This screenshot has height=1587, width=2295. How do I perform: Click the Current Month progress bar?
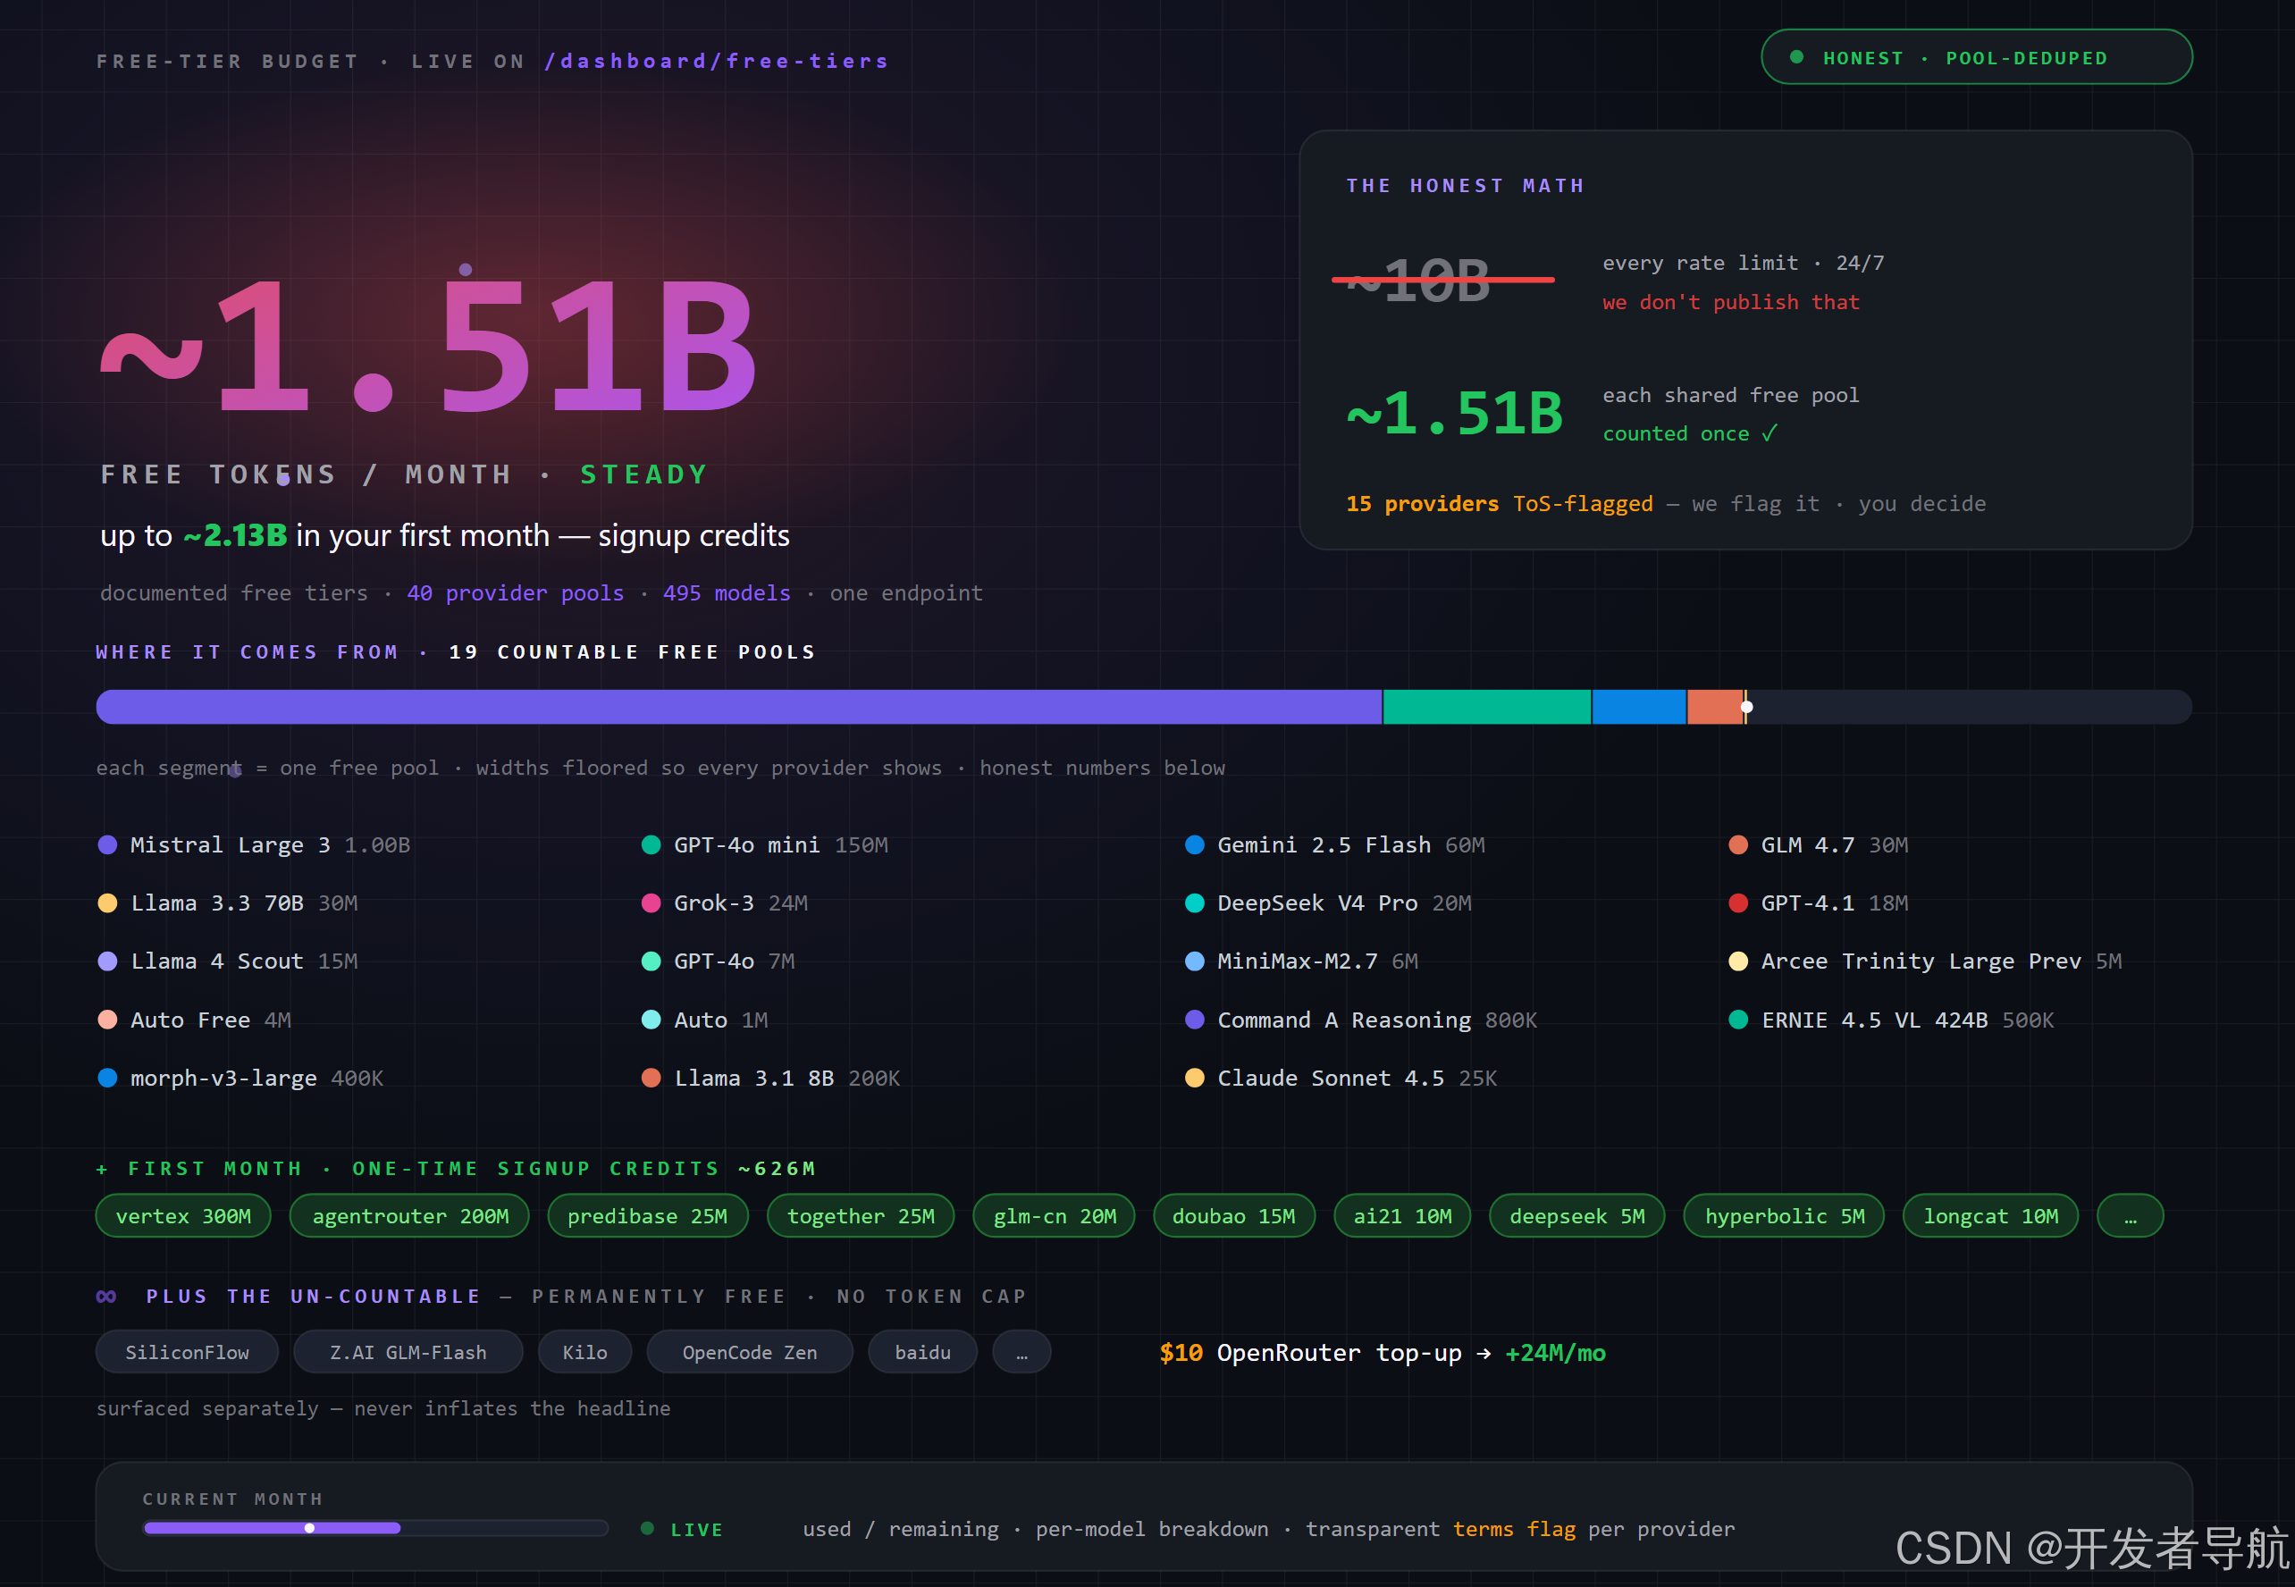tap(376, 1528)
